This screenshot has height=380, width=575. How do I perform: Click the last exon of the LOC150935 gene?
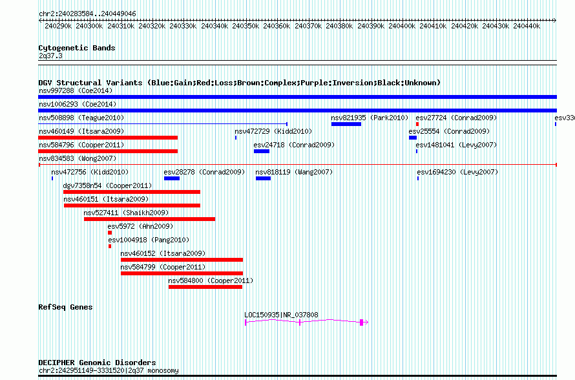[x=361, y=322]
